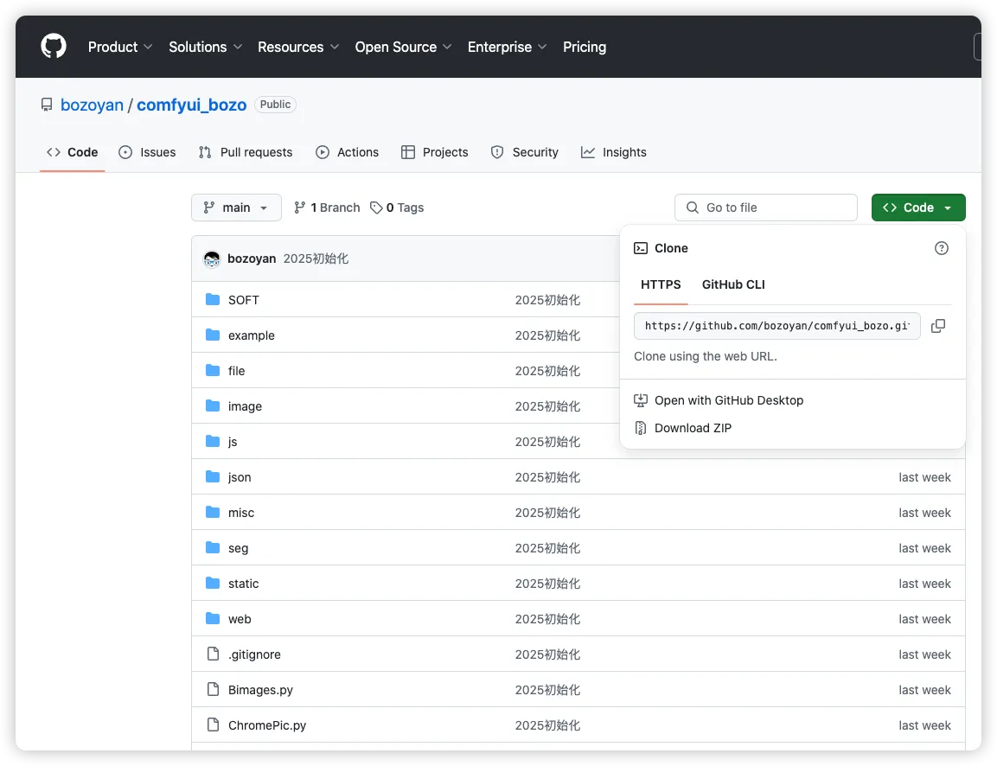Screen dimensions: 997x766
Task: Open the misc folder
Action: (241, 513)
